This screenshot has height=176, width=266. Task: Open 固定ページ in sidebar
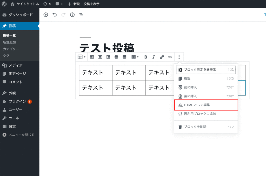tap(20, 74)
